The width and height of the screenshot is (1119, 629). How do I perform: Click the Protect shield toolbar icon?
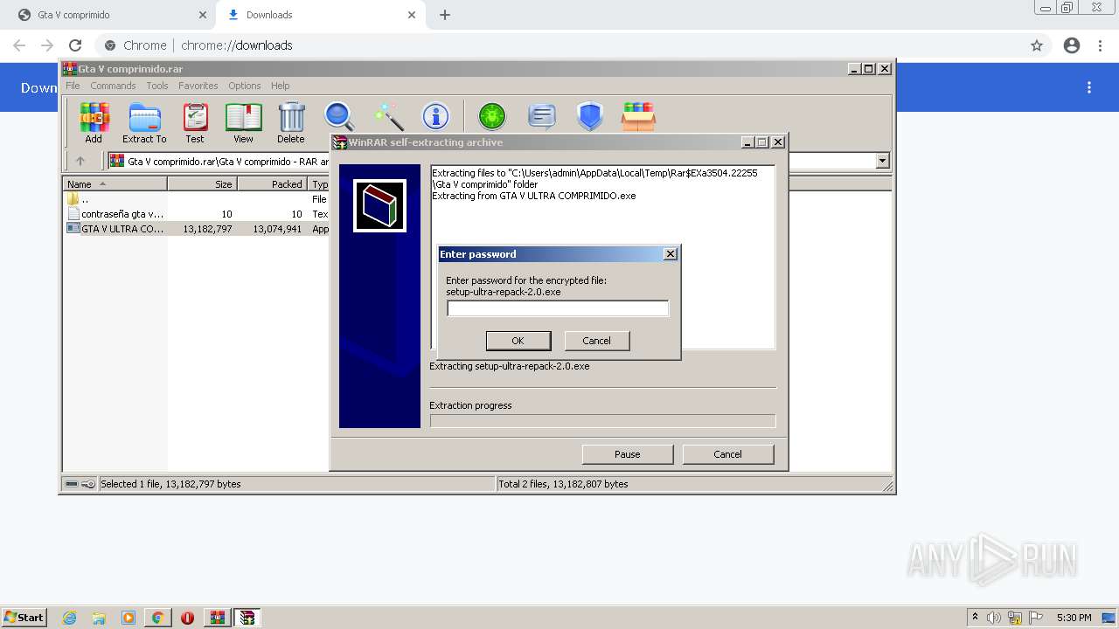tap(590, 116)
